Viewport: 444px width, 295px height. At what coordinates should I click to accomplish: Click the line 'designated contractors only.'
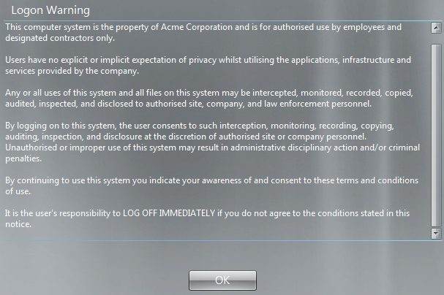(60, 38)
